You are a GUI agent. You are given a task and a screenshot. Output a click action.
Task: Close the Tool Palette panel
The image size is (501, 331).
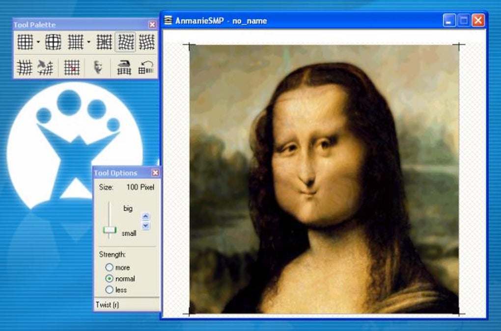click(152, 25)
